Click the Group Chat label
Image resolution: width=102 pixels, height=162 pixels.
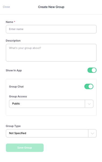coord(16,87)
